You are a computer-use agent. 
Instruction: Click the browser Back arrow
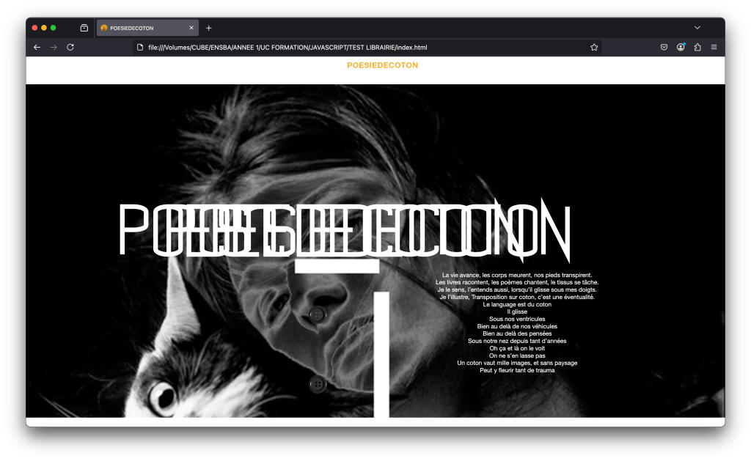pyautogui.click(x=37, y=47)
